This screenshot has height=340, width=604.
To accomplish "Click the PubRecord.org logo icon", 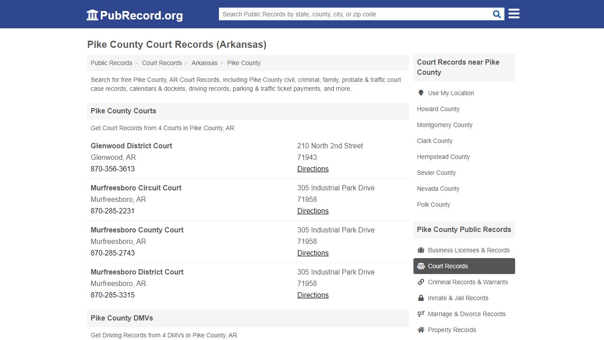I will coord(92,15).
